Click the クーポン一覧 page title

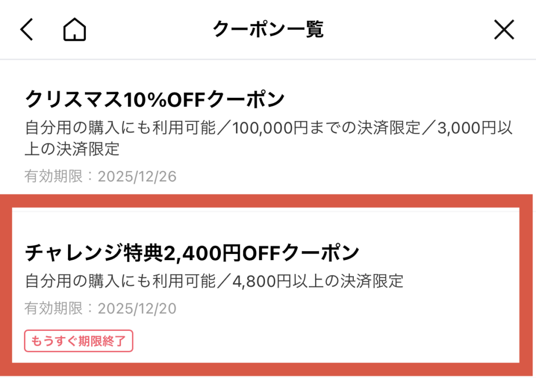(x=268, y=30)
